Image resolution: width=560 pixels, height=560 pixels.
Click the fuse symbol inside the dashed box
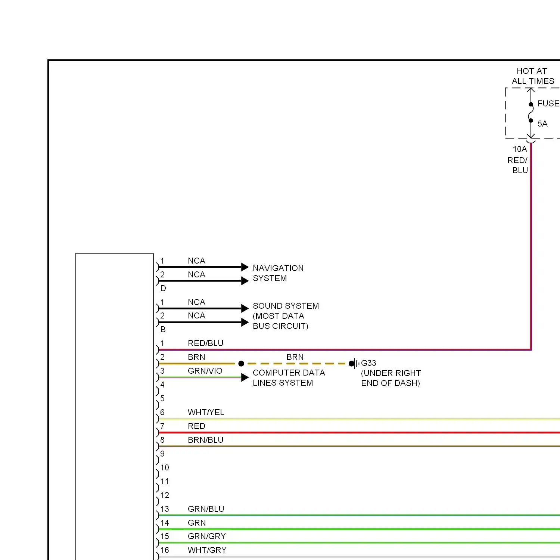531,112
